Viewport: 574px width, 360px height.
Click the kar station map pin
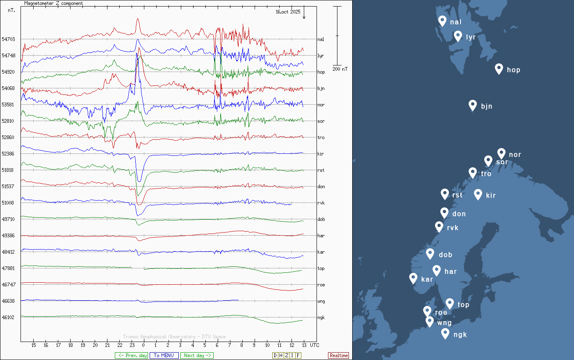(x=413, y=278)
